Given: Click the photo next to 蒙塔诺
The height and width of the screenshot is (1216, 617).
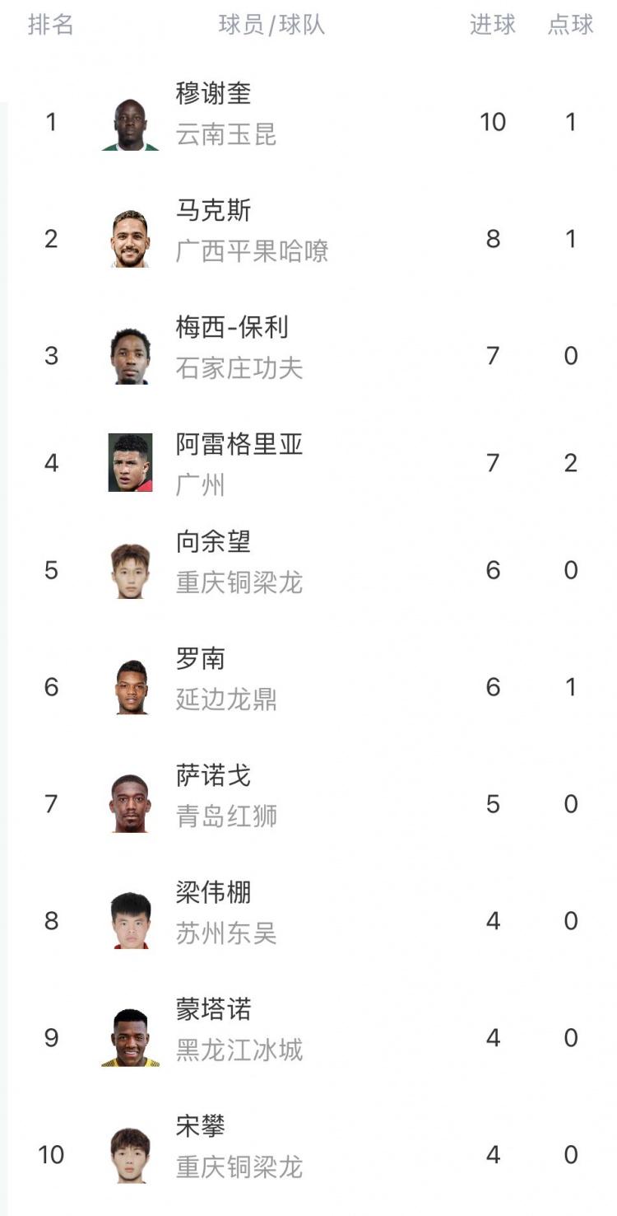Looking at the screenshot, I should pos(130,1038).
